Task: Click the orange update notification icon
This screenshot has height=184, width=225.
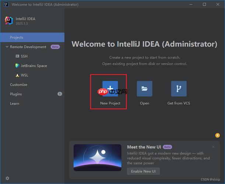Action: [x=217, y=135]
